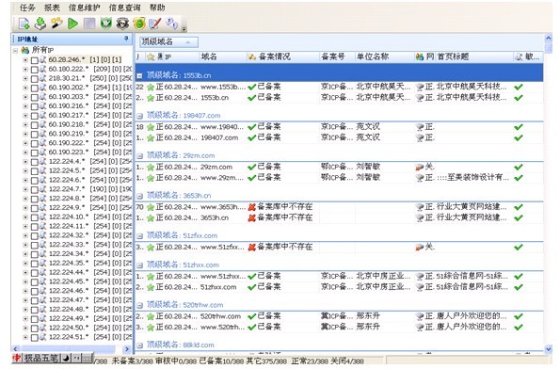The height and width of the screenshot is (369, 560).
Task: Check the box for 122.224.32.*
Action: coord(34,235)
